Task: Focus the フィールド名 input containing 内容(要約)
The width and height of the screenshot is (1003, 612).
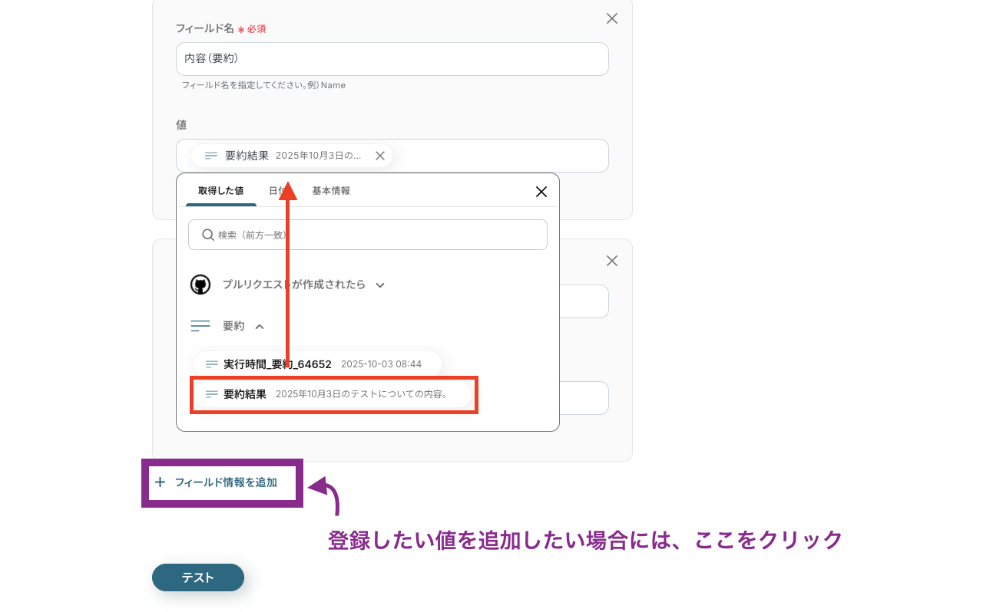Action: [x=392, y=59]
